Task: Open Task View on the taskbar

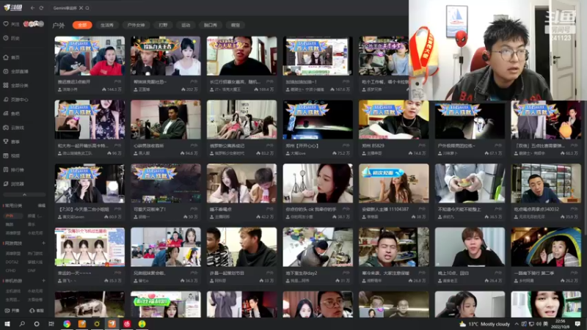Action: tap(51, 323)
